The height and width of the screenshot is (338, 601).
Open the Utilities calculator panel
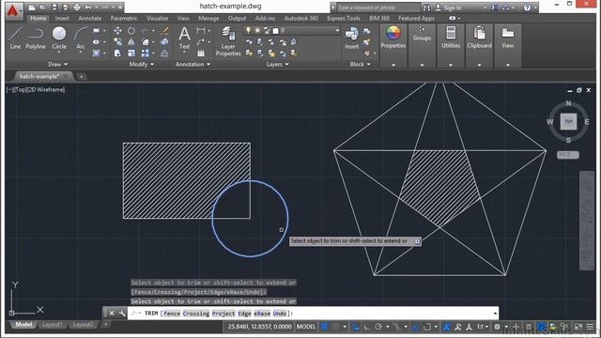coord(451,38)
